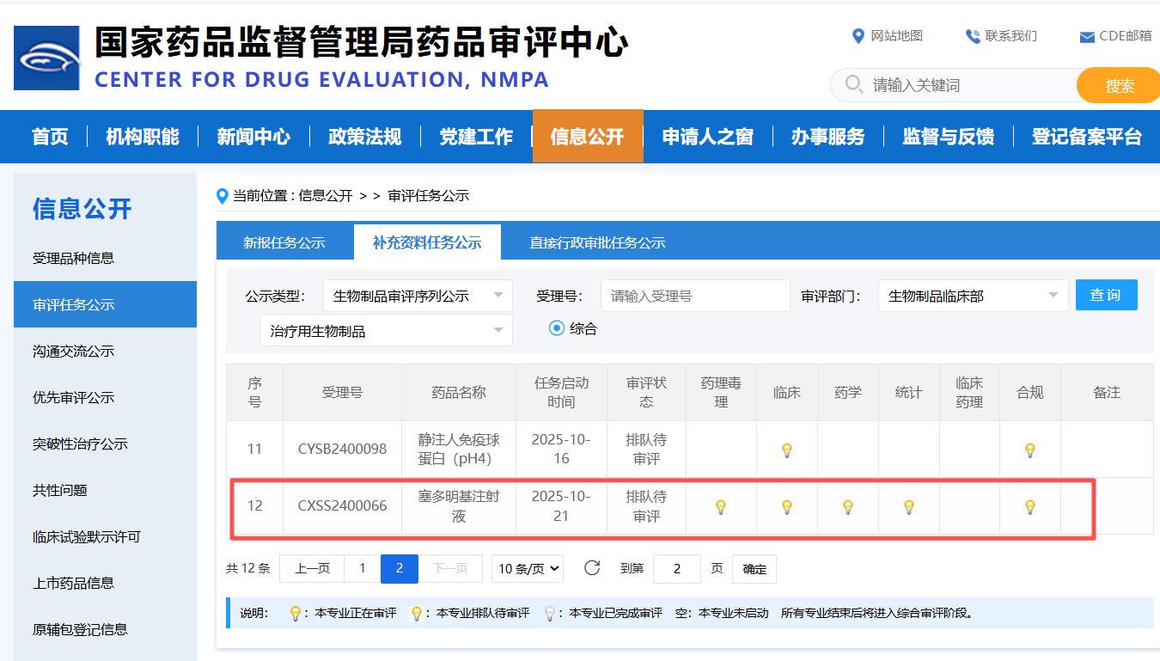
Task: Click the pharmacy bulb in row CXSS2400066
Action: (848, 506)
